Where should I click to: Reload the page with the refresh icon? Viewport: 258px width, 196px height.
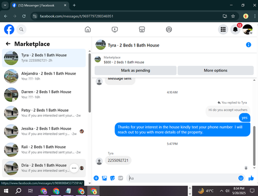pyautogui.click(x=24, y=16)
